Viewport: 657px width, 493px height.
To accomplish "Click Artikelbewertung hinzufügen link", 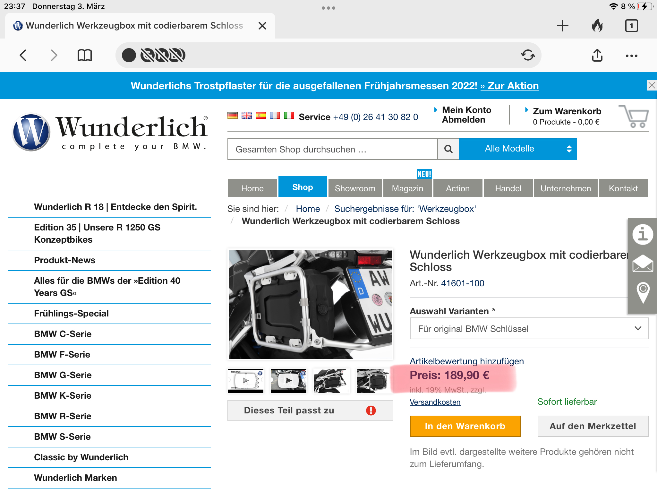I will point(467,361).
